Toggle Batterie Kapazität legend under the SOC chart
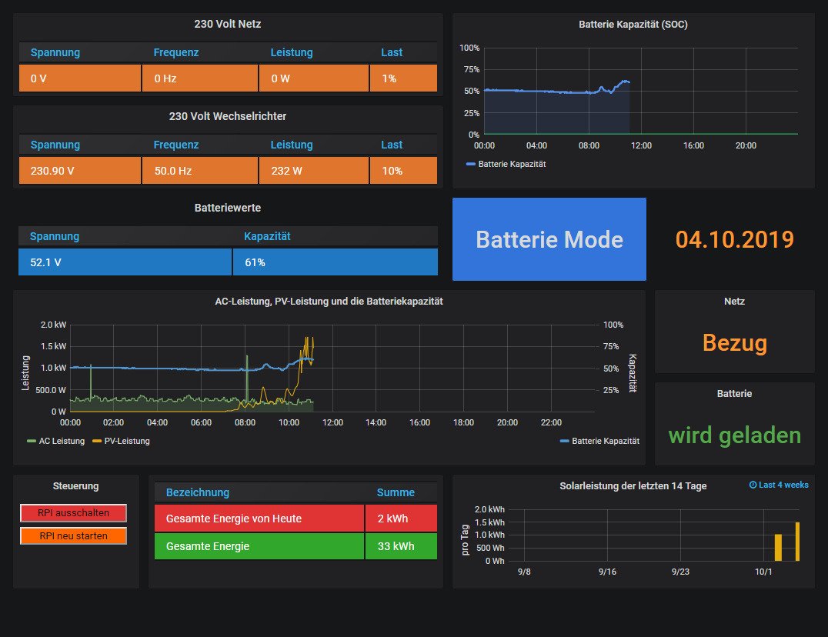Viewport: 828px width, 637px height. pyautogui.click(x=511, y=164)
